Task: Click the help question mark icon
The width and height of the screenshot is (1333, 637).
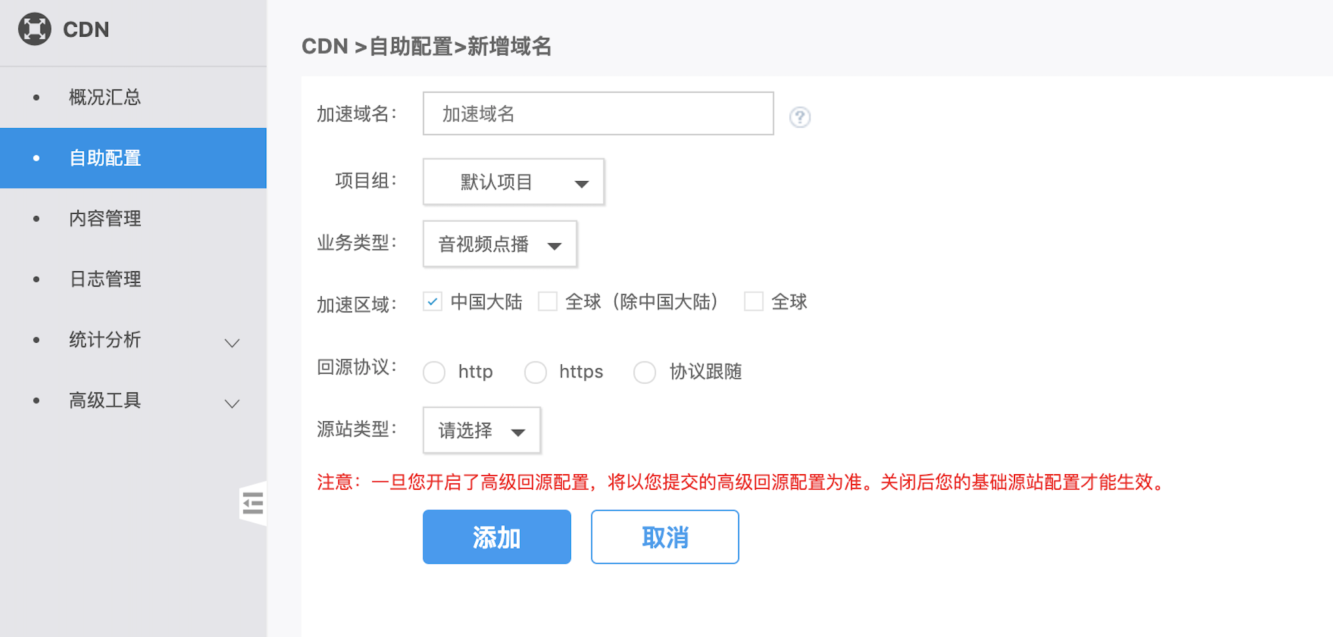Action: point(799,117)
